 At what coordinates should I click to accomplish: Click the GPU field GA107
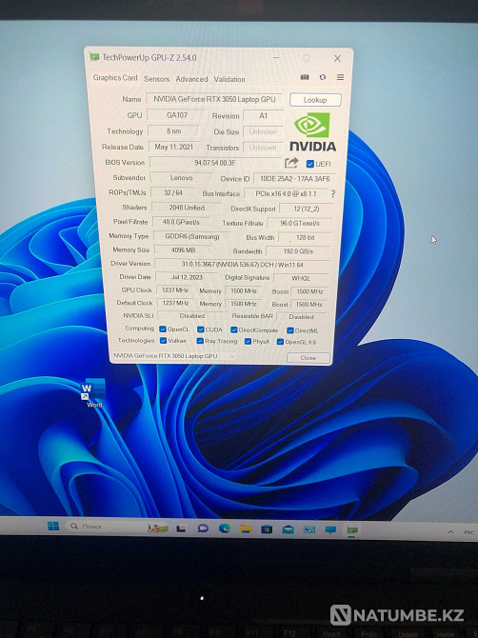176,115
